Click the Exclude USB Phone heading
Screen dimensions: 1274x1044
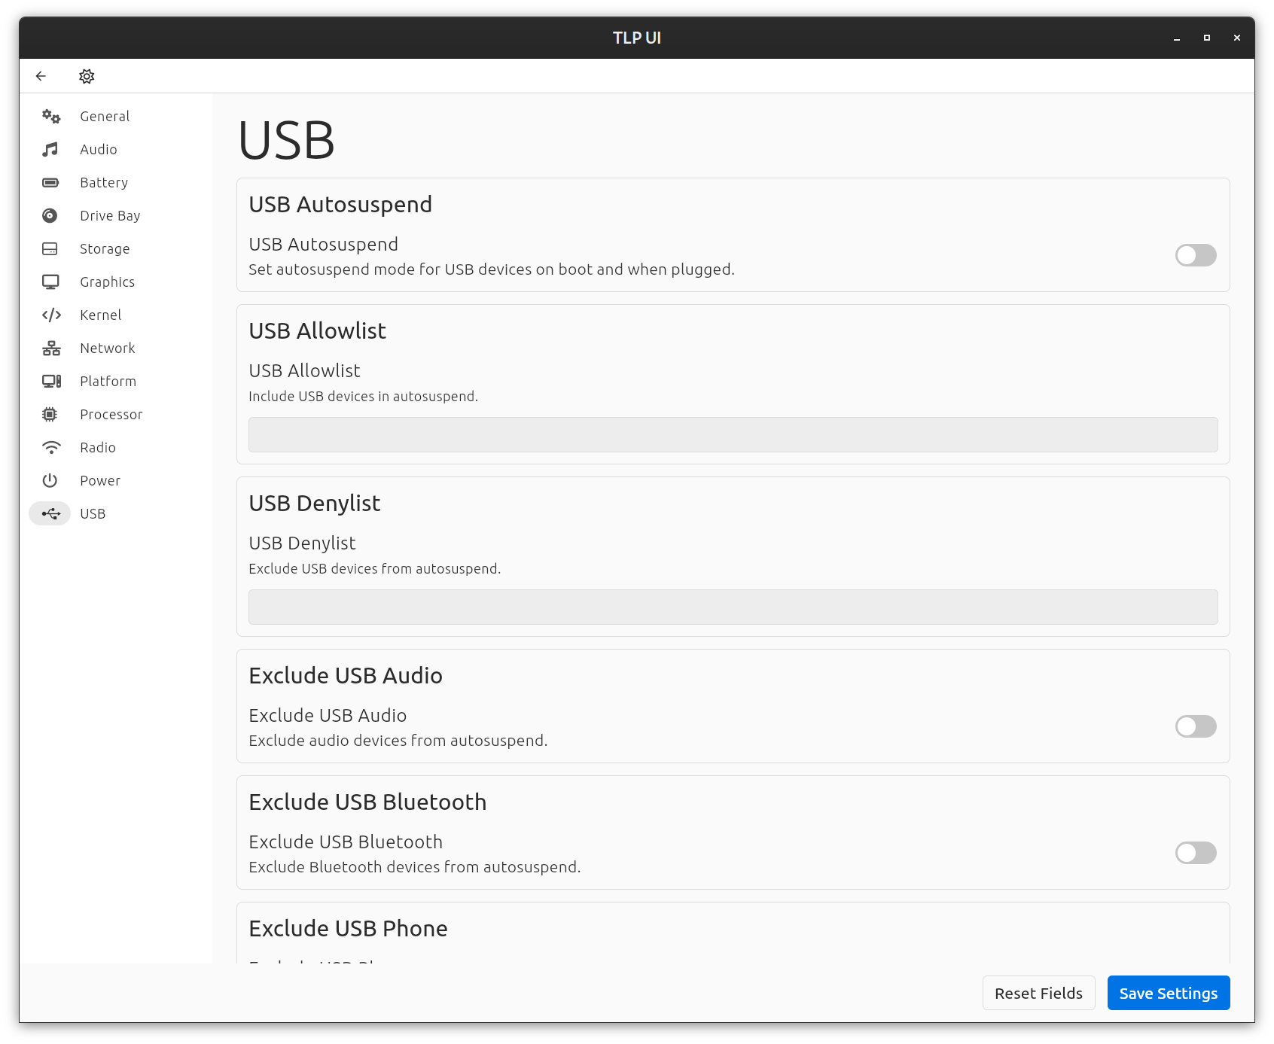point(348,928)
